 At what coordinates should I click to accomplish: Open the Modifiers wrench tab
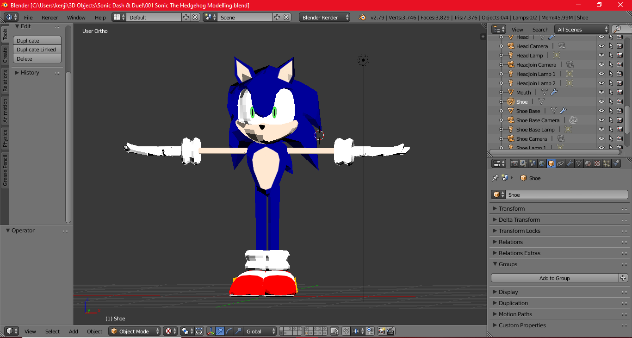click(570, 163)
